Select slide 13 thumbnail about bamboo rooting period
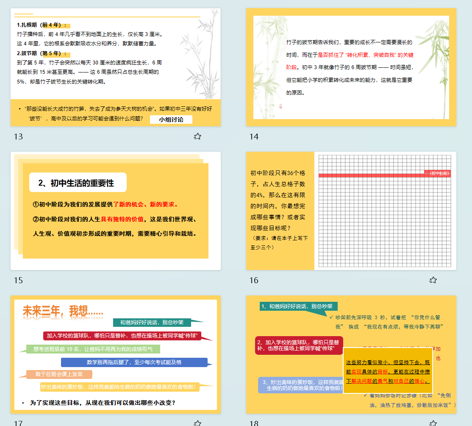Viewport: 472px width, 426px height. tap(116, 67)
